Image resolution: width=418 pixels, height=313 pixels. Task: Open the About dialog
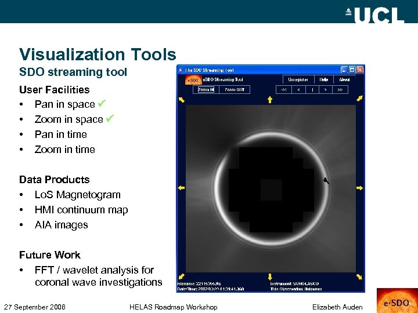[344, 79]
